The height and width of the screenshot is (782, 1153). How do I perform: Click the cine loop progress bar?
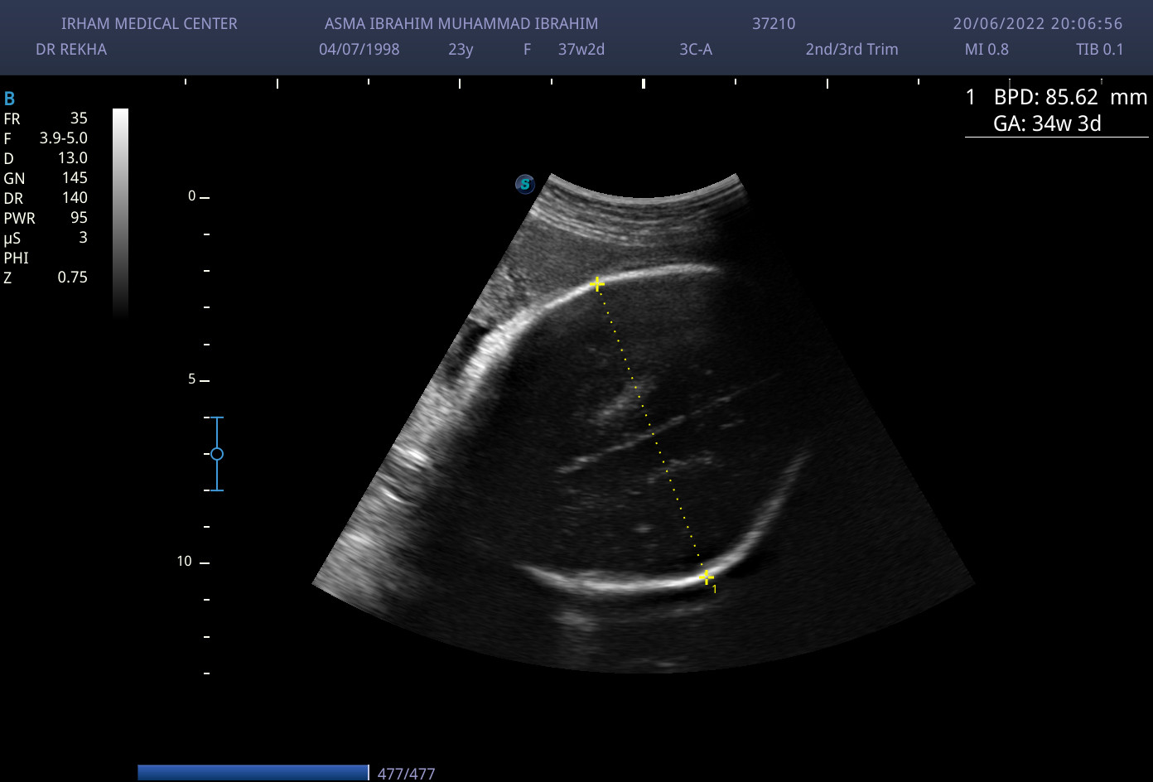click(253, 772)
